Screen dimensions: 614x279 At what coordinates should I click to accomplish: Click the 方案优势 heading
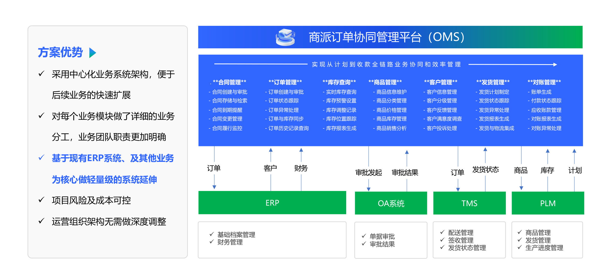click(x=60, y=52)
